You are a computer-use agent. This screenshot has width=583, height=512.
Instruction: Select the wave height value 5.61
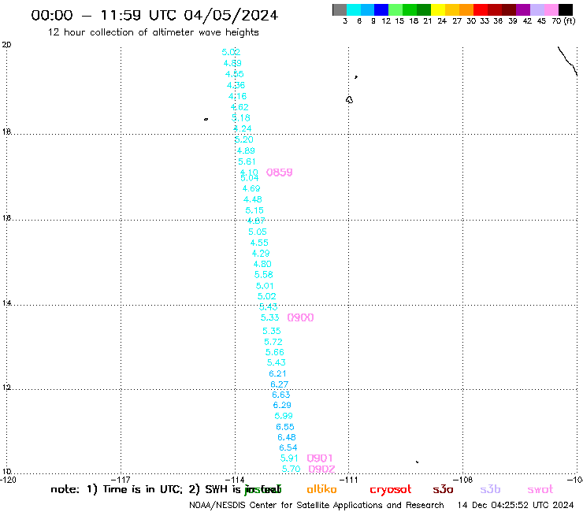coord(247,161)
